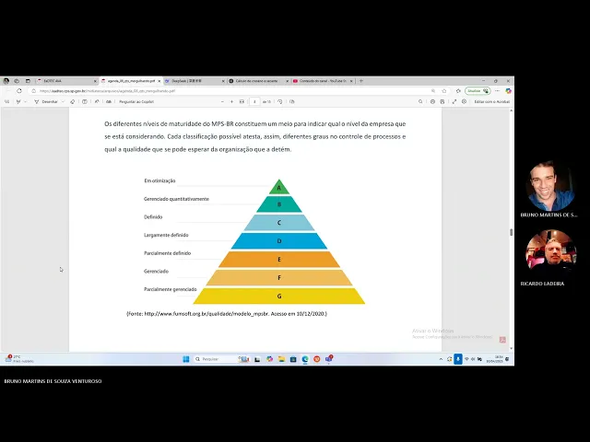Show hidden system tray icons chevron
590x442 pixels.
coord(441,359)
